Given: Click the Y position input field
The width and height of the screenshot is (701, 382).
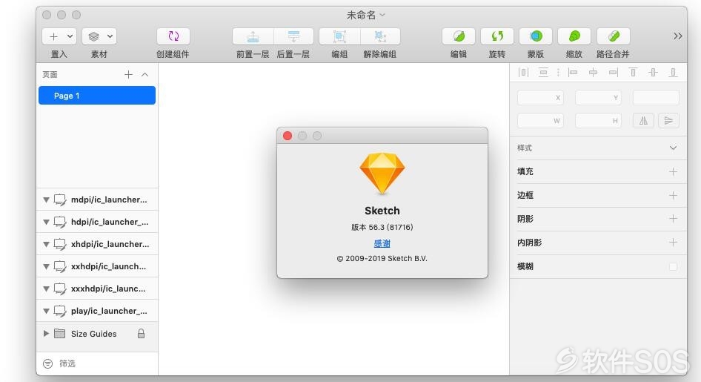Looking at the screenshot, I should pos(598,97).
